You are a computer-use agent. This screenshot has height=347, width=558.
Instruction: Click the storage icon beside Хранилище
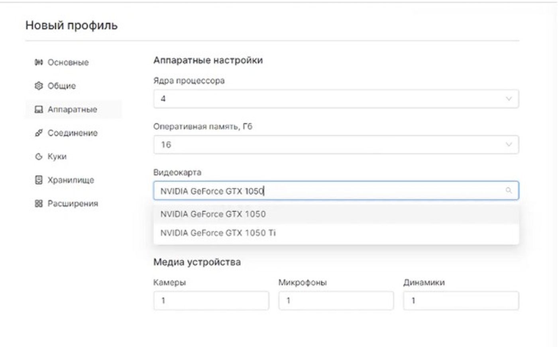(39, 180)
